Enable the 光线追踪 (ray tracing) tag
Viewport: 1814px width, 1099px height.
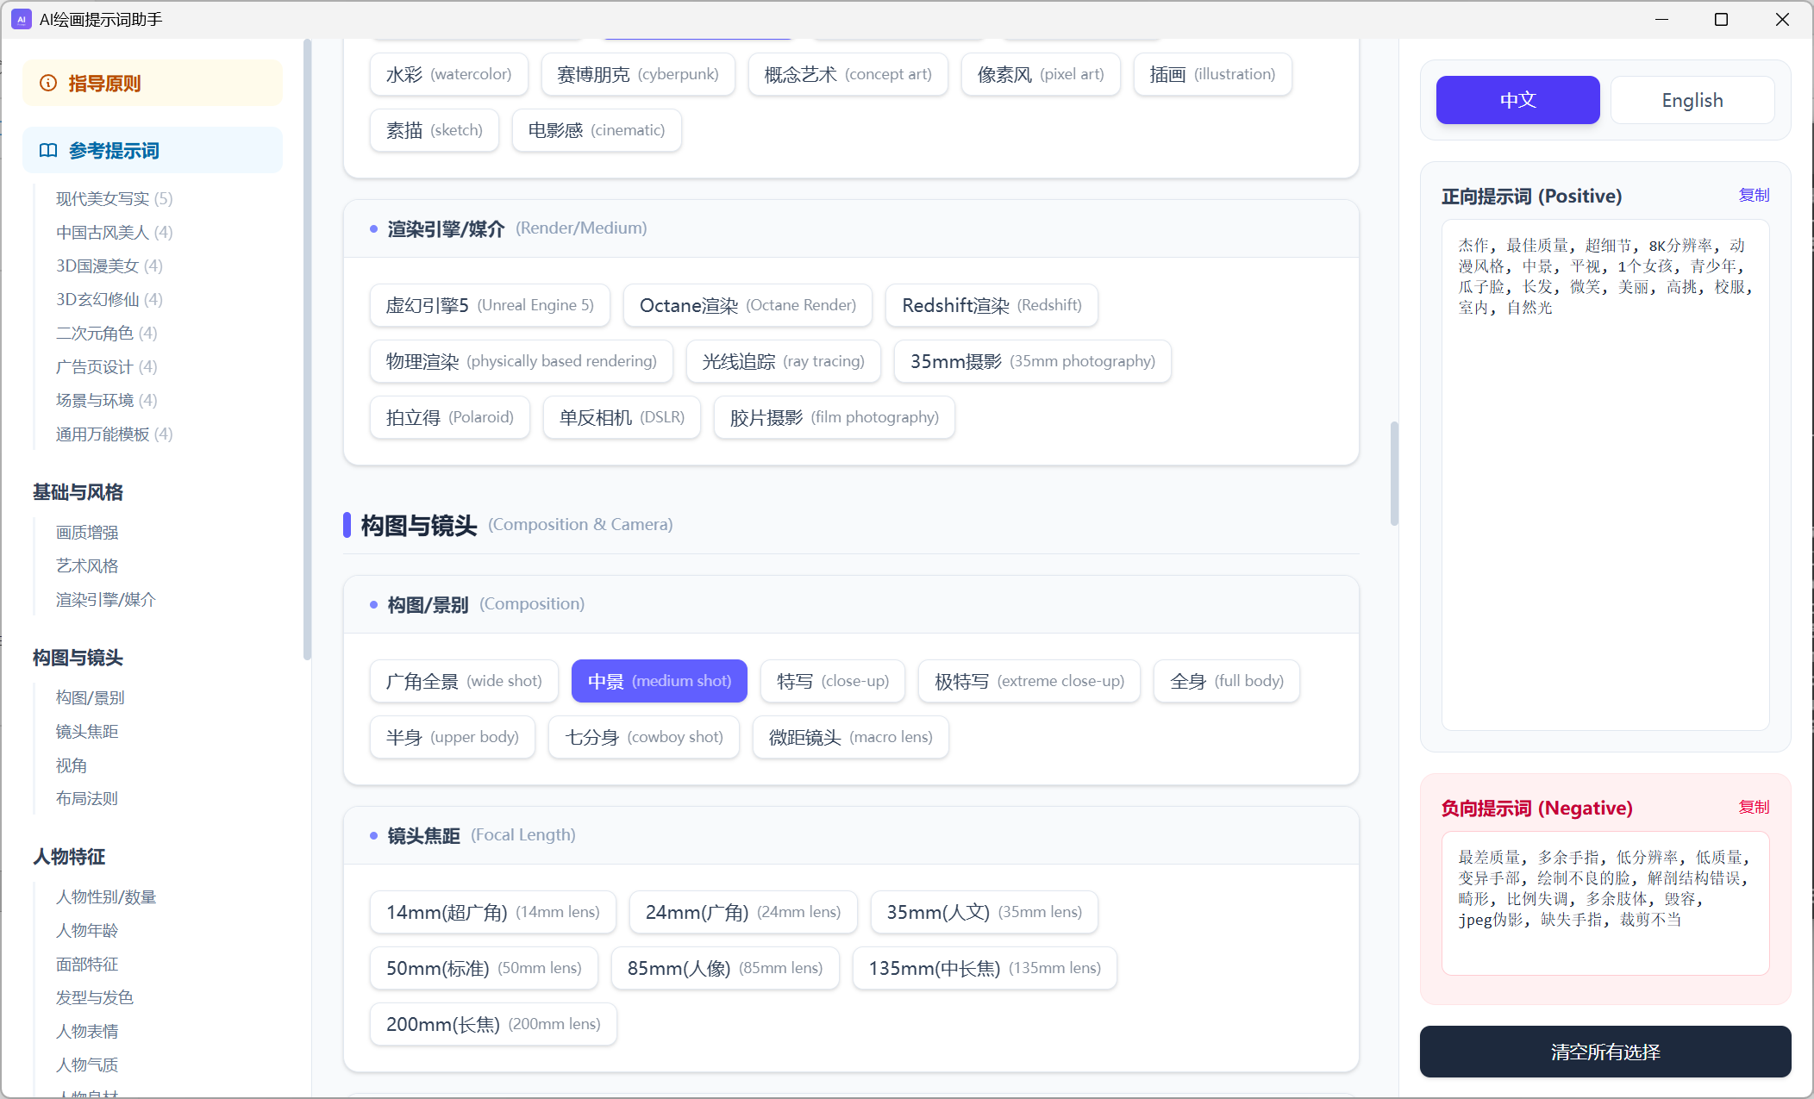click(x=783, y=361)
